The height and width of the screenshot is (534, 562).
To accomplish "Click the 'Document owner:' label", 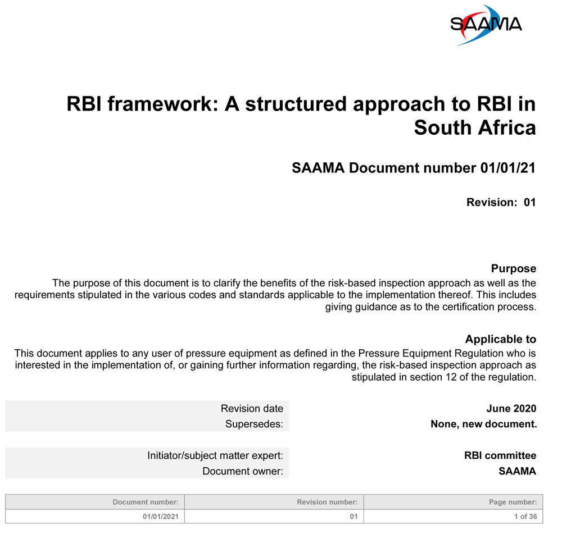I will coord(243,471).
